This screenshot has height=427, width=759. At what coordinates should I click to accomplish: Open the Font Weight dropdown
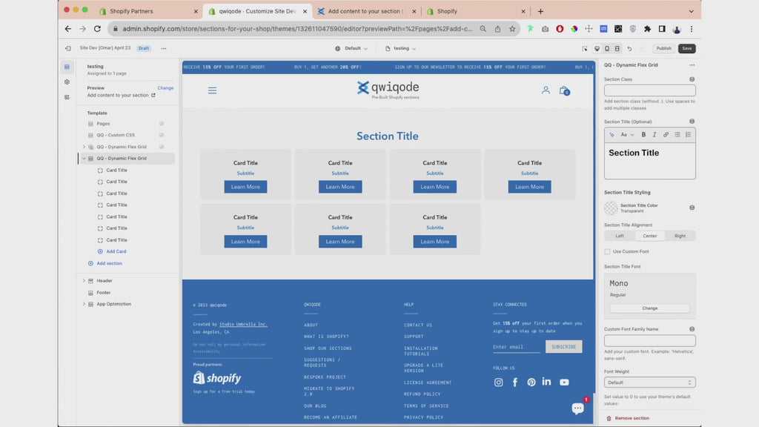click(x=649, y=383)
